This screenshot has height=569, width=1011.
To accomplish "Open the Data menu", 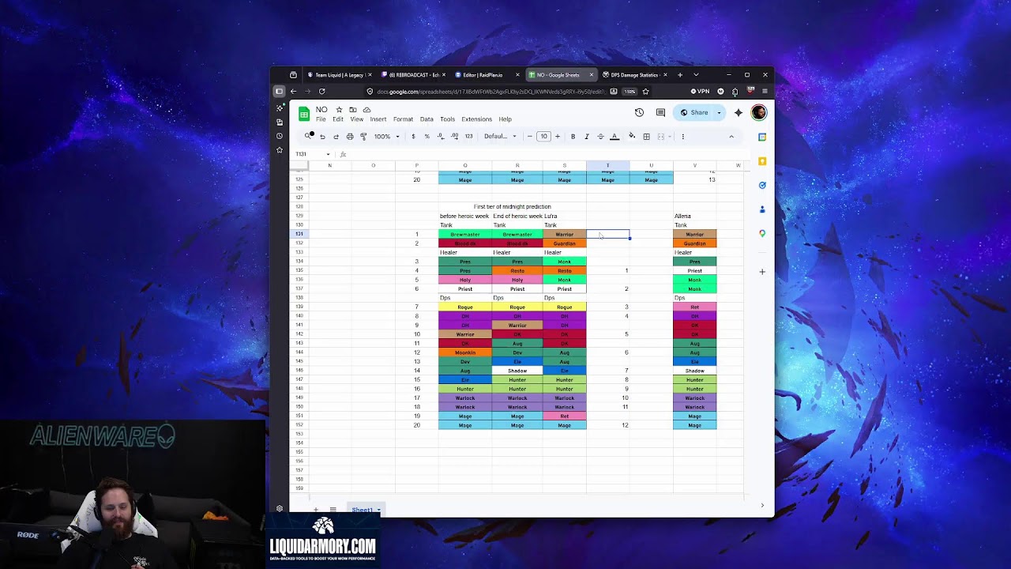I will tap(427, 119).
